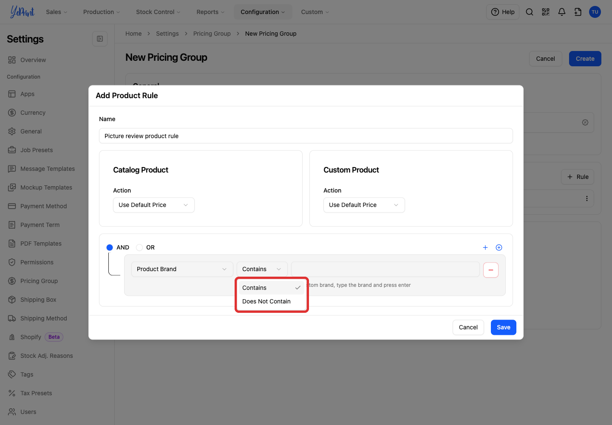Image resolution: width=612 pixels, height=425 pixels.
Task: Select the OR condition radio
Action: (139, 247)
